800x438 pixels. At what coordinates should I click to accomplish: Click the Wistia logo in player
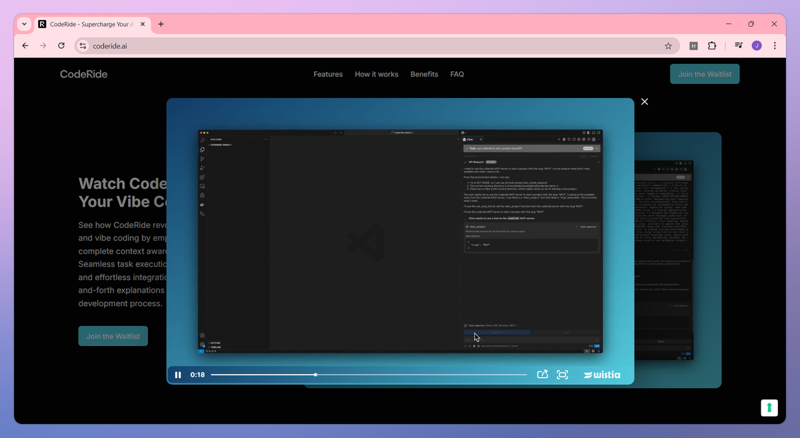601,375
